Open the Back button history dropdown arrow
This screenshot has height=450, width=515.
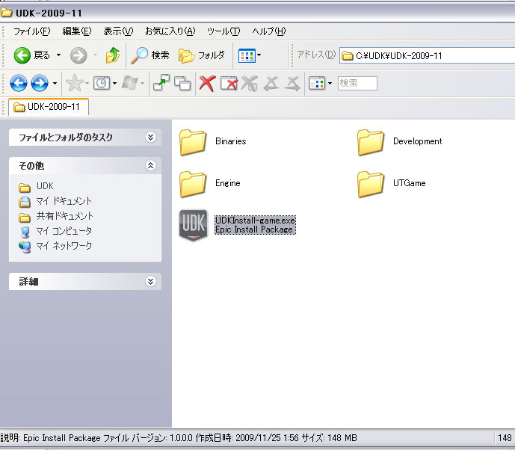coord(58,55)
